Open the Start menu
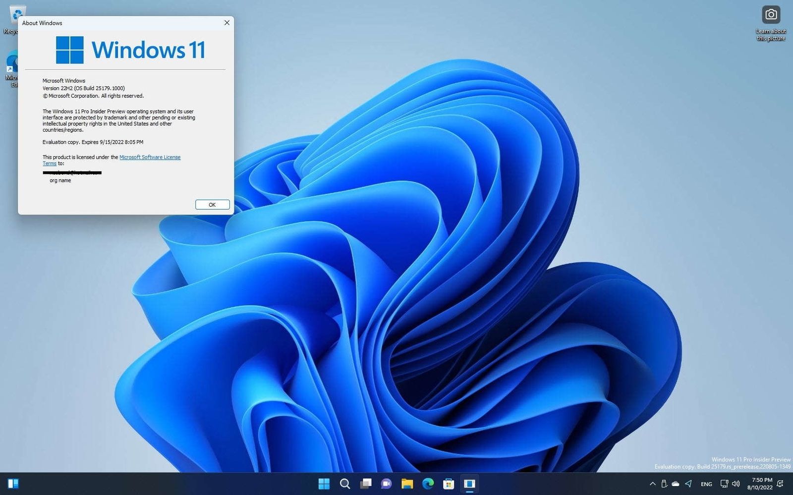 point(324,484)
